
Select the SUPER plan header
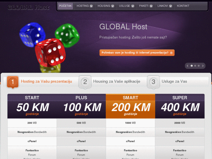[x=180, y=97]
